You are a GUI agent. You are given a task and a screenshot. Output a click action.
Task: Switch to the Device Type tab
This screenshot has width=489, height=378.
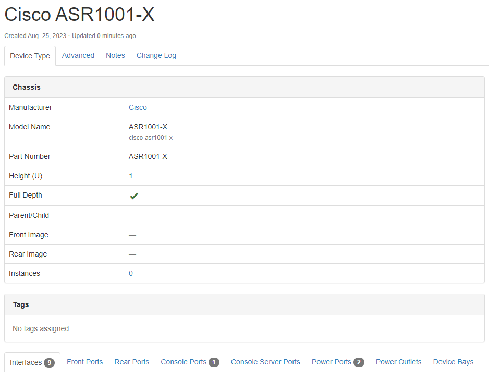pos(30,56)
